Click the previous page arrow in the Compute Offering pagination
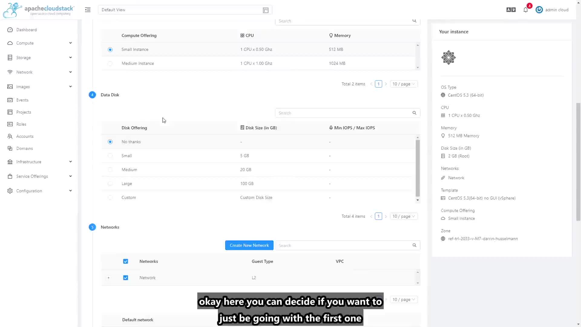Viewport: 581px width, 327px height. [x=371, y=84]
